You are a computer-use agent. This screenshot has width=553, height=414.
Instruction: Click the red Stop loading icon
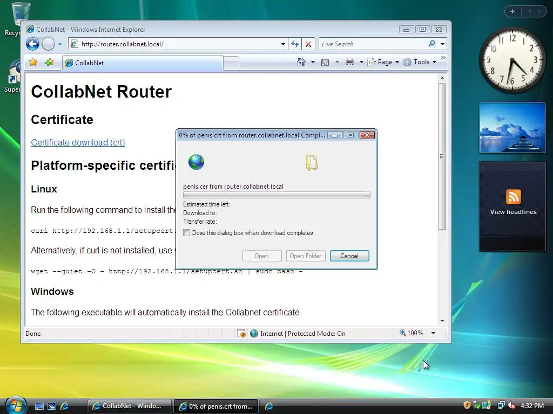click(x=308, y=44)
